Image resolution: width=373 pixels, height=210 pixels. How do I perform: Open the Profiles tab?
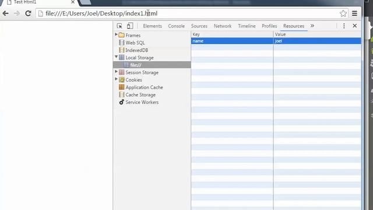coord(269,26)
